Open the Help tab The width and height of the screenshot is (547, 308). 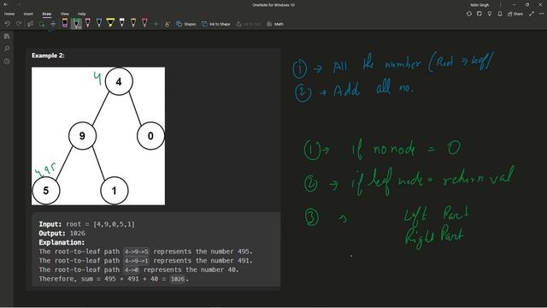[82, 14]
